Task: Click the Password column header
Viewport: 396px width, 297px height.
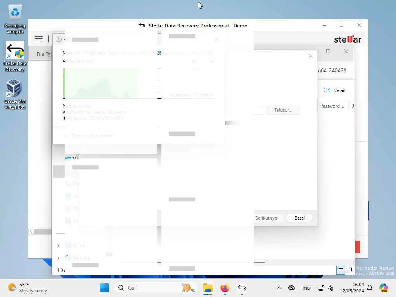Action: 332,106
